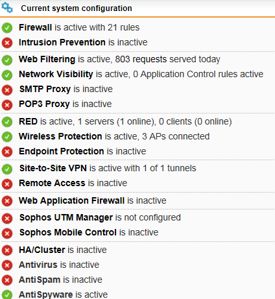Click the green check icon for Web Filtering
The height and width of the screenshot is (299, 275).
tap(7, 60)
